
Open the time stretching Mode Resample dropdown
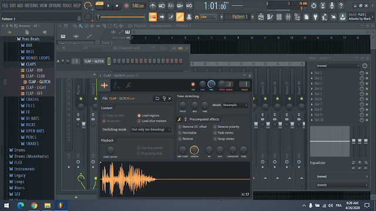[x=235, y=105]
